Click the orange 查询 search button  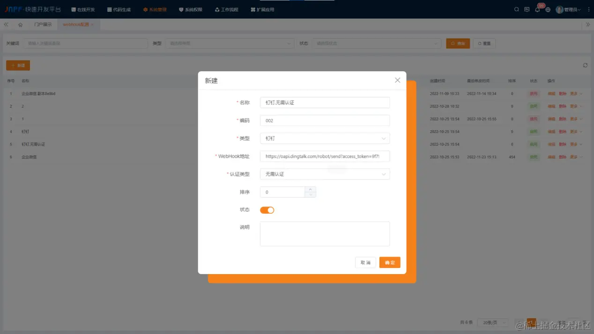tap(458, 43)
